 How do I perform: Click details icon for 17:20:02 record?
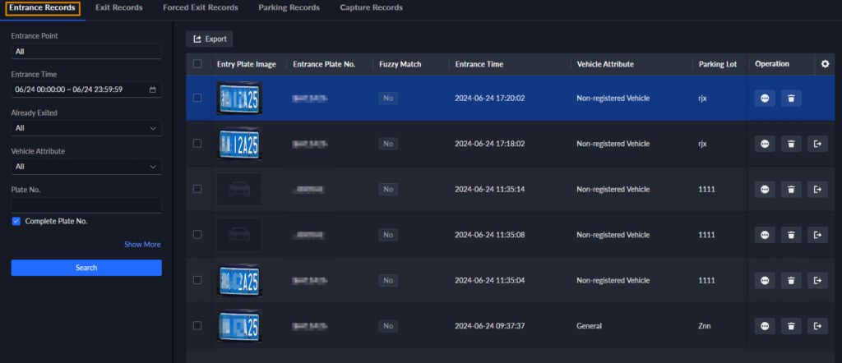(x=765, y=99)
